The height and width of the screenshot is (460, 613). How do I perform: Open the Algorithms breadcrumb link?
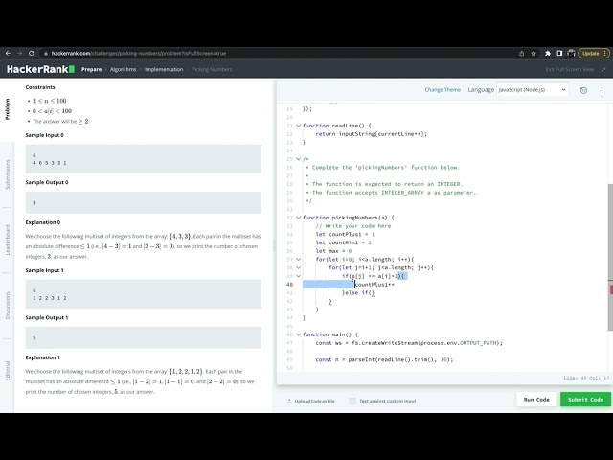tap(124, 69)
